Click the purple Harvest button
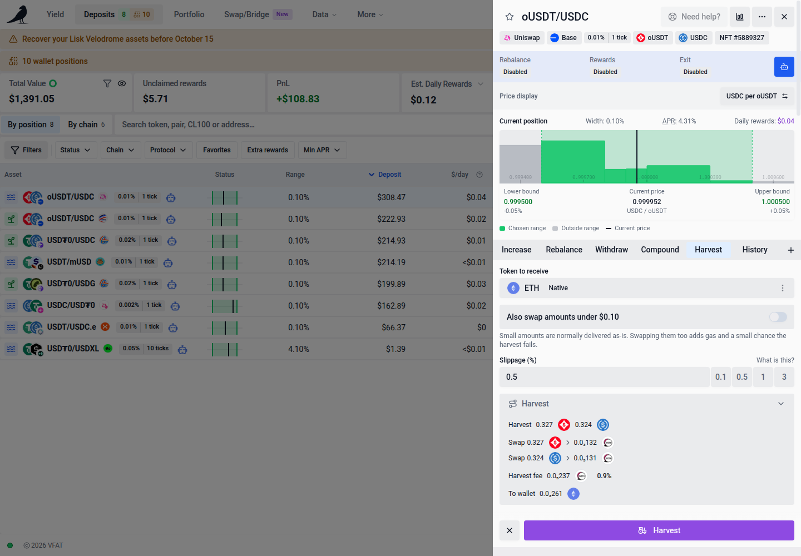The image size is (801, 556). [x=659, y=530]
